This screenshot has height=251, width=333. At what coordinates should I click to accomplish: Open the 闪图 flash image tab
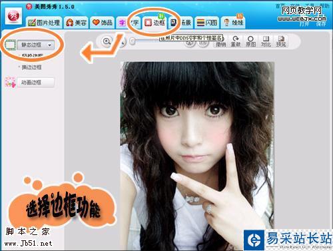coord(207,23)
